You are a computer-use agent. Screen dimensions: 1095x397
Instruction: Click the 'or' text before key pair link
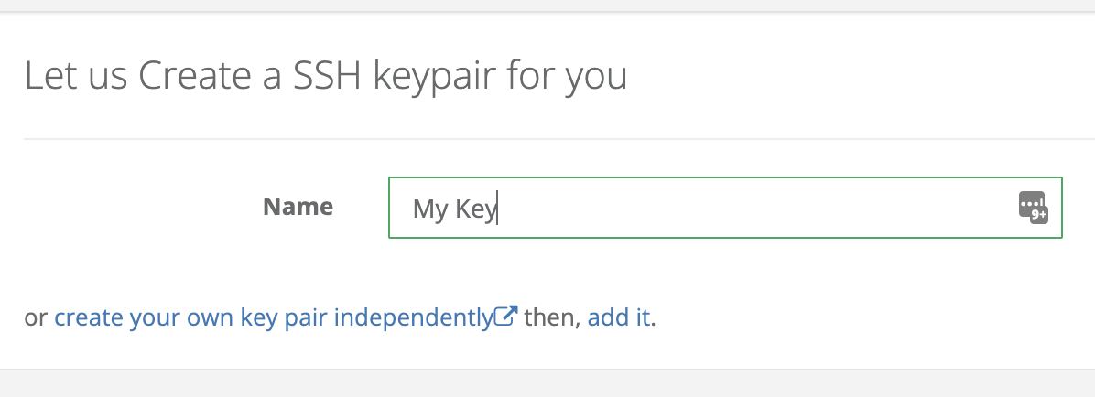click(36, 319)
